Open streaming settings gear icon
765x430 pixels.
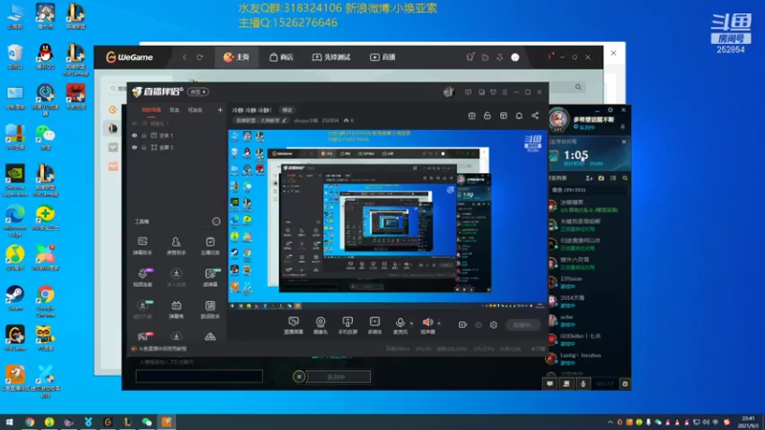click(x=493, y=325)
